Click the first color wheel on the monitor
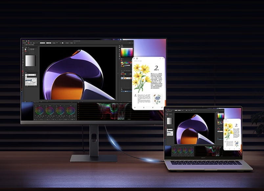Image resolution: width=264 pixels, height=191 pixels. point(39,110)
